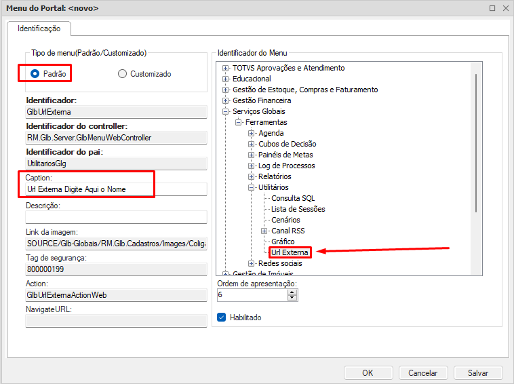514x384 pixels.
Task: Click the Link da imagem field
Action: point(116,244)
